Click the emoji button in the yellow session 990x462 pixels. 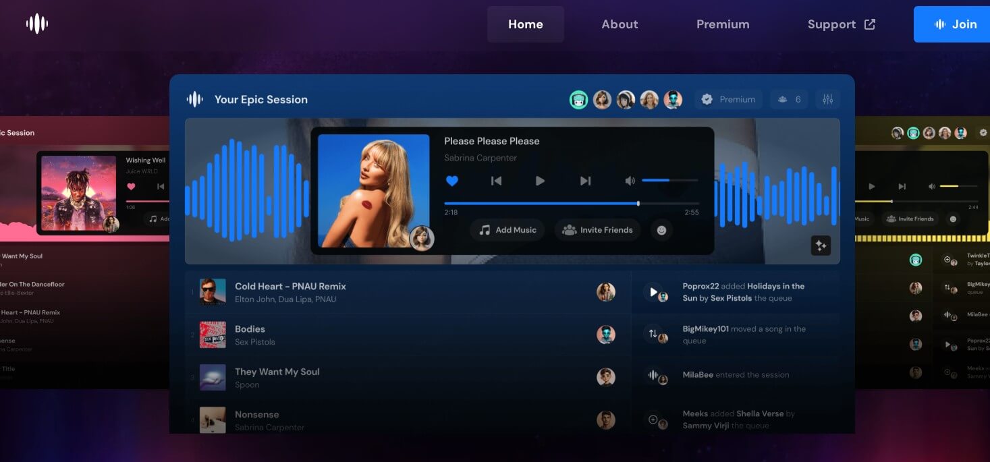(x=953, y=219)
